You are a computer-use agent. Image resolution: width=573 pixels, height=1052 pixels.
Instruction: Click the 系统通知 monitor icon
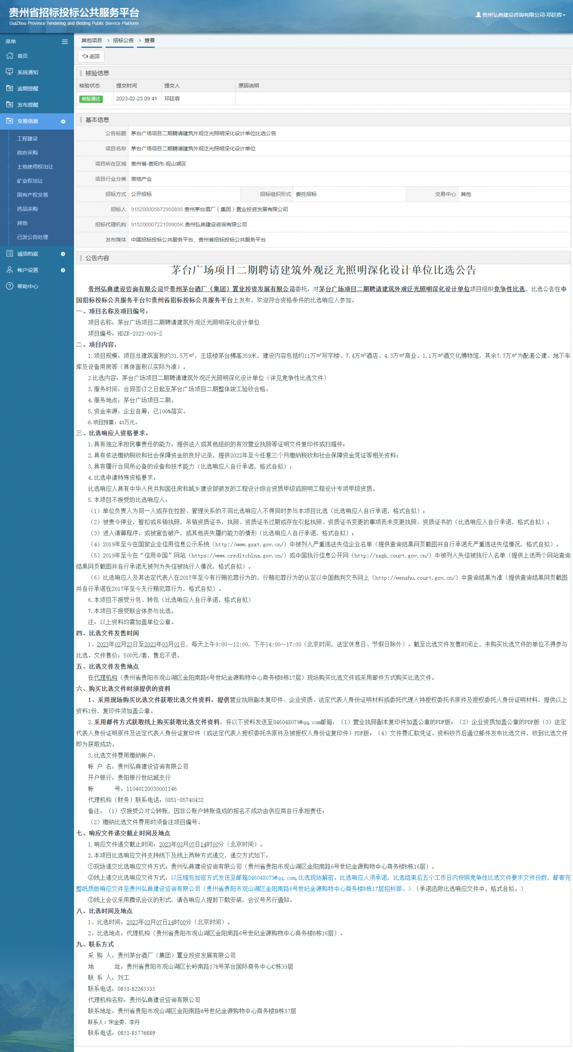[10, 72]
